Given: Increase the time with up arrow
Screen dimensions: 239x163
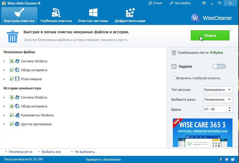Looking at the screenshot, I should coord(230,108).
